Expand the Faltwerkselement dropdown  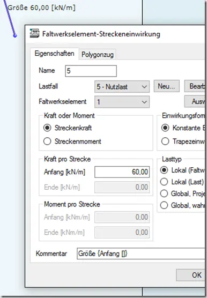[122, 102]
